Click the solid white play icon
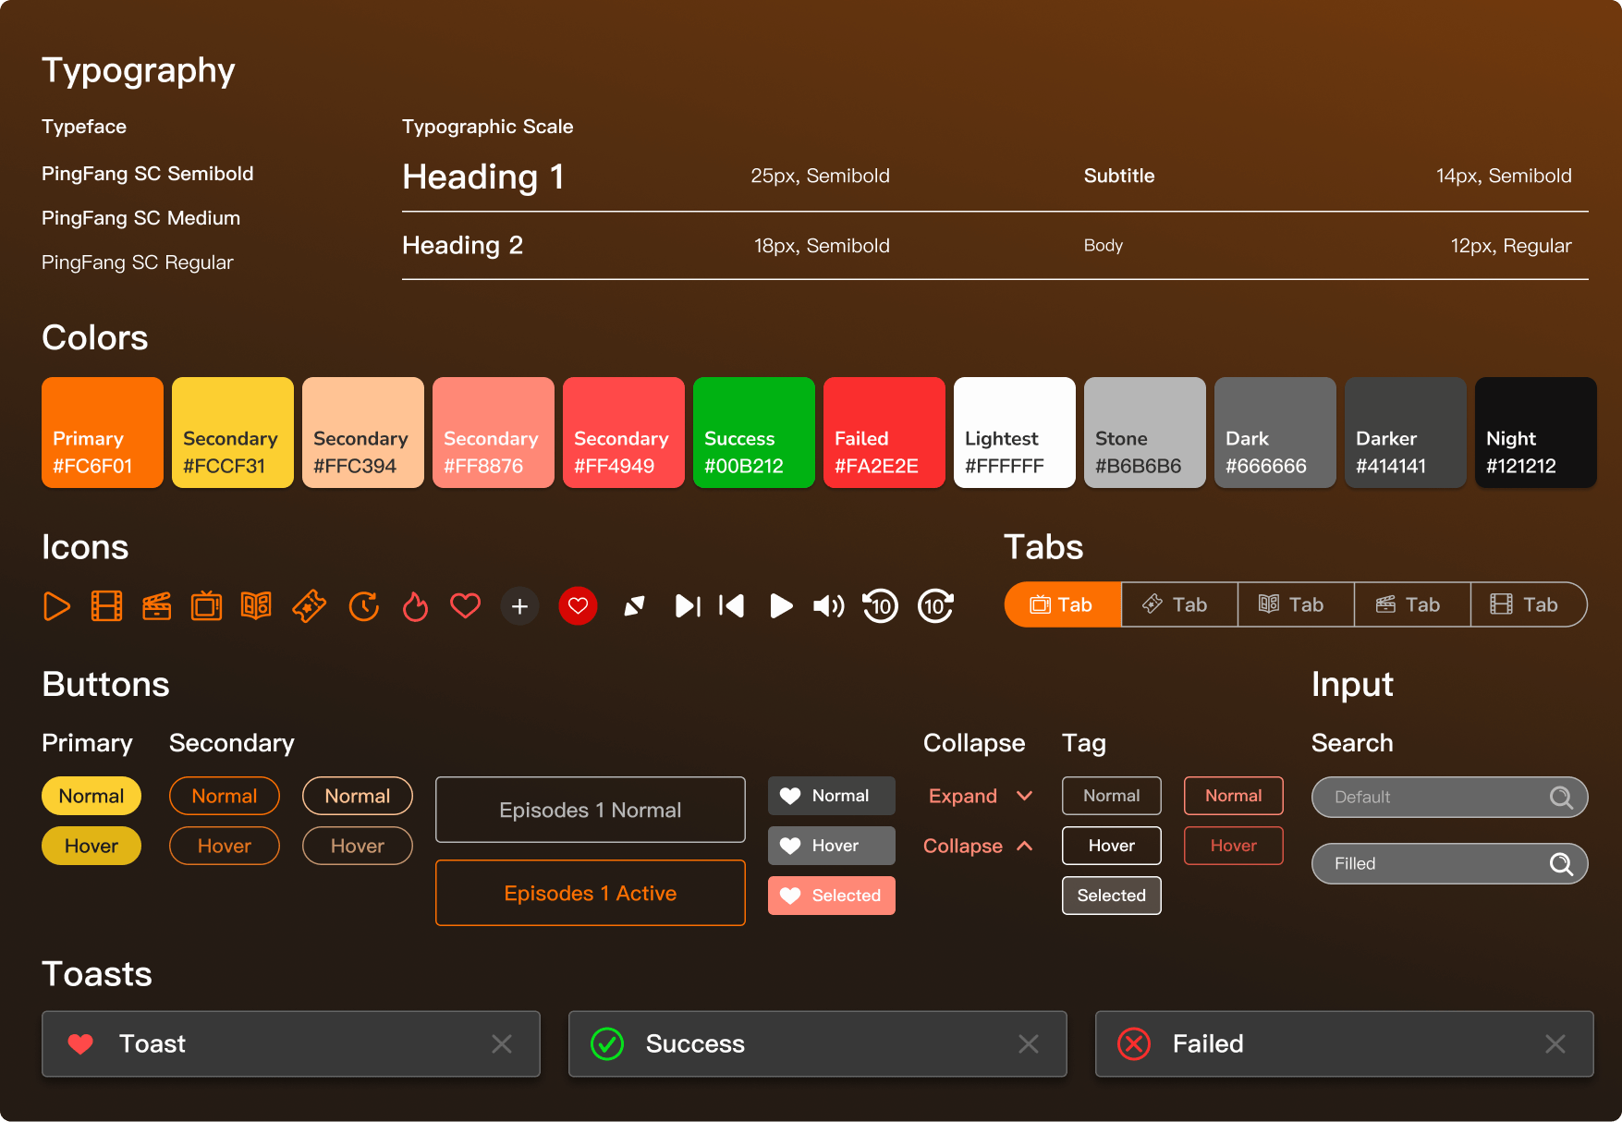The width and height of the screenshot is (1622, 1122). [781, 606]
